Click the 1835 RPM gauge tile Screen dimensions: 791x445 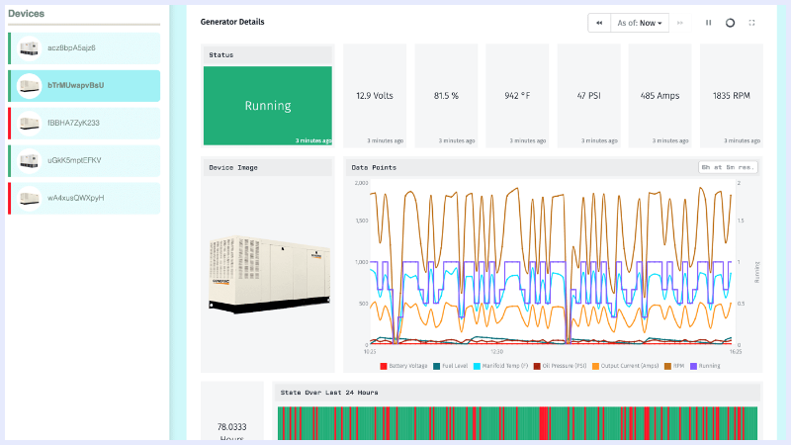point(732,96)
